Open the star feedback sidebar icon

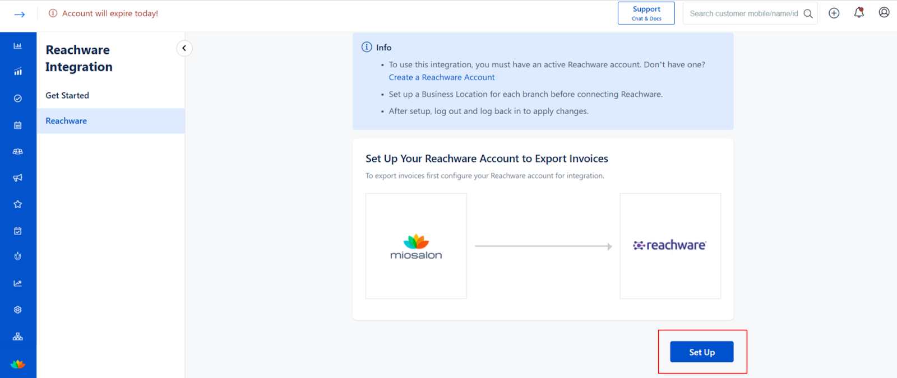pos(18,204)
